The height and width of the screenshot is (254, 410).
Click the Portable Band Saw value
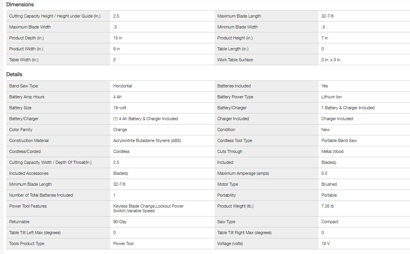pyautogui.click(x=339, y=140)
